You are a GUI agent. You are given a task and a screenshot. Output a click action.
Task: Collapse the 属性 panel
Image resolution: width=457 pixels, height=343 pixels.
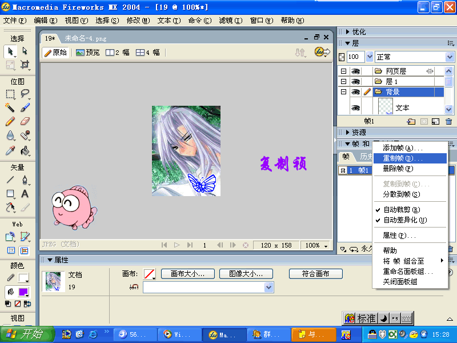[x=50, y=260]
